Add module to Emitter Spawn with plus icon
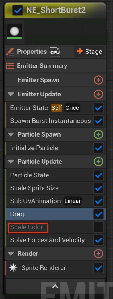This screenshot has width=113, height=299. coord(98,80)
